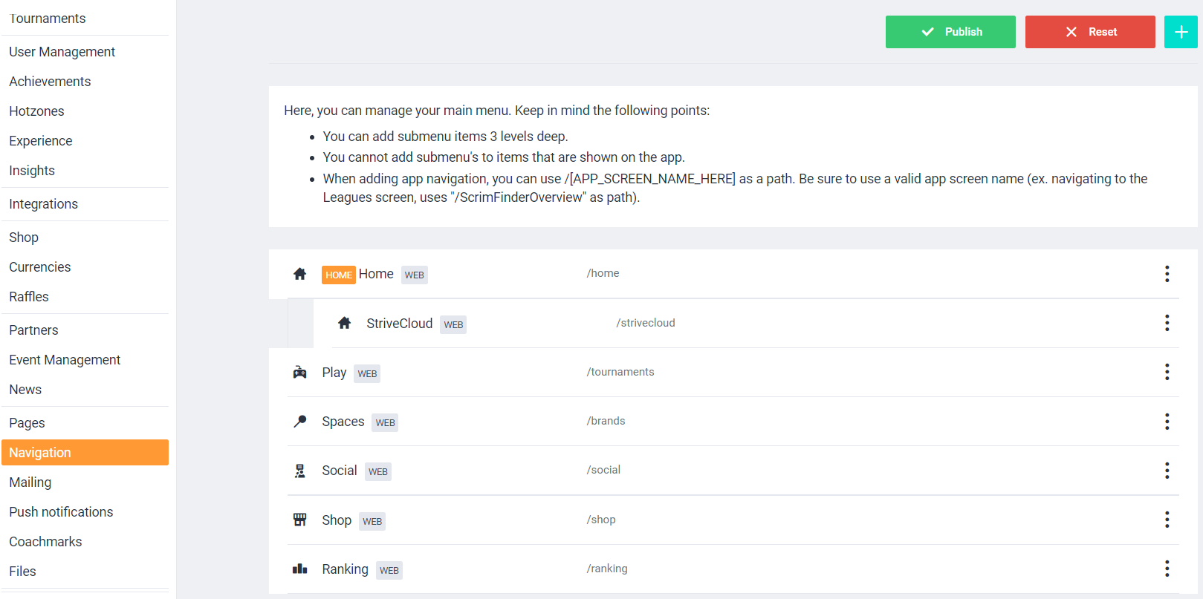Click the Spaces row icon
The image size is (1203, 599).
click(x=299, y=422)
